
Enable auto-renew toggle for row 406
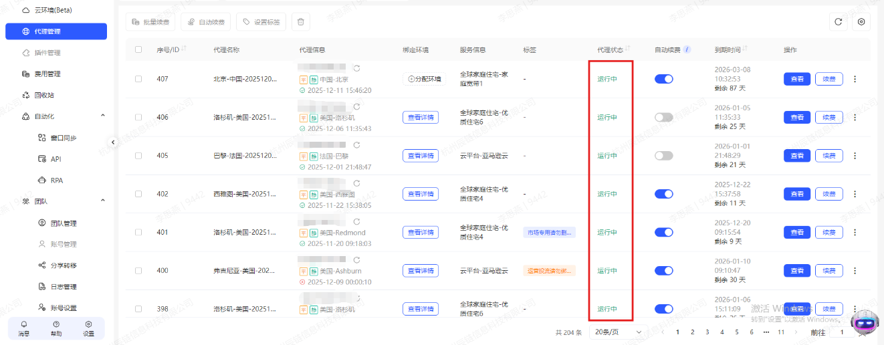coord(663,117)
